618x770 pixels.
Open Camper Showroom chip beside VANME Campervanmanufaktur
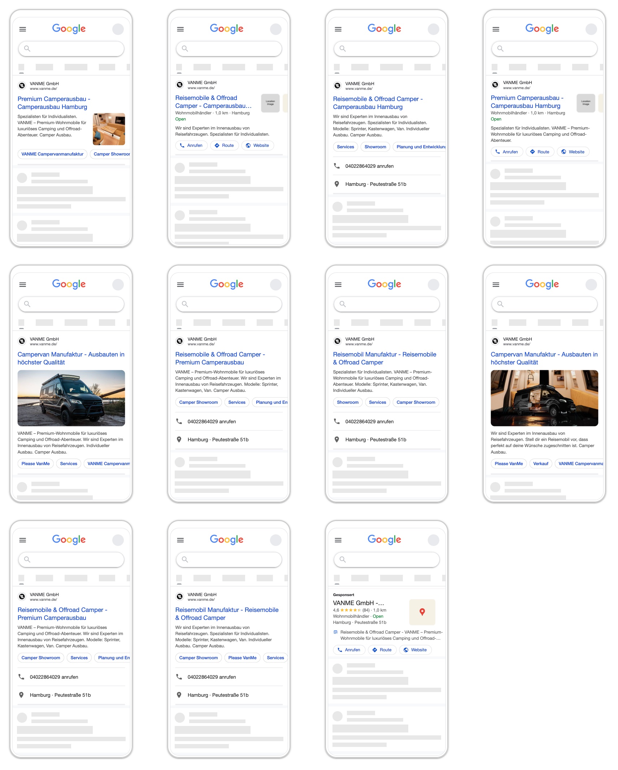click(111, 154)
